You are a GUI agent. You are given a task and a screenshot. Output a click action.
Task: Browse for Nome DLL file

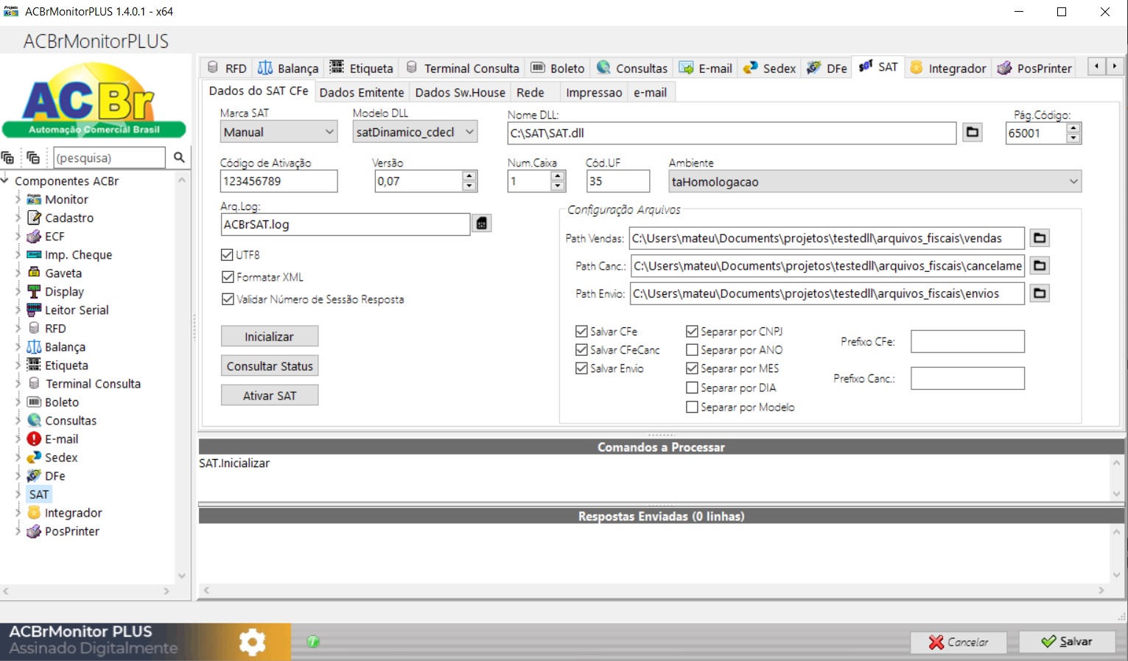click(973, 133)
